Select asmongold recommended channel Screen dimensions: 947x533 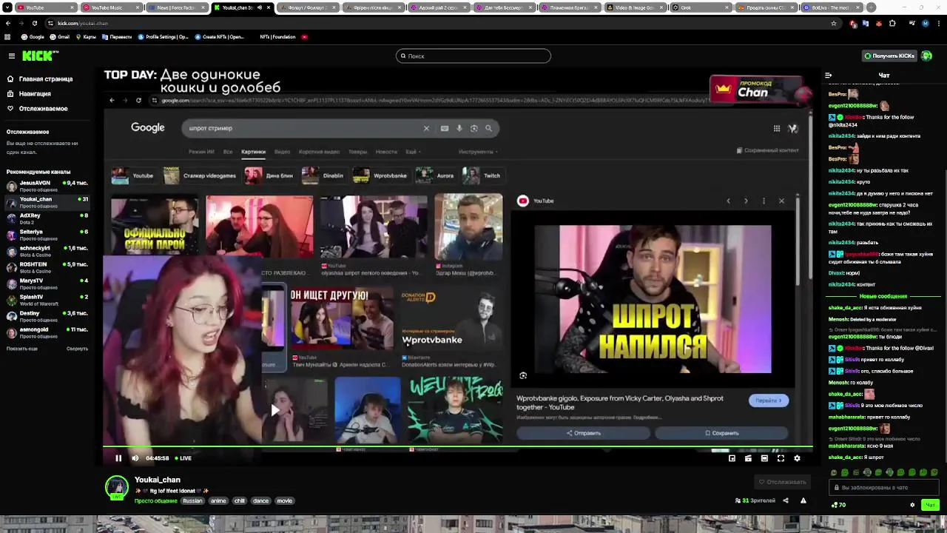pos(48,332)
